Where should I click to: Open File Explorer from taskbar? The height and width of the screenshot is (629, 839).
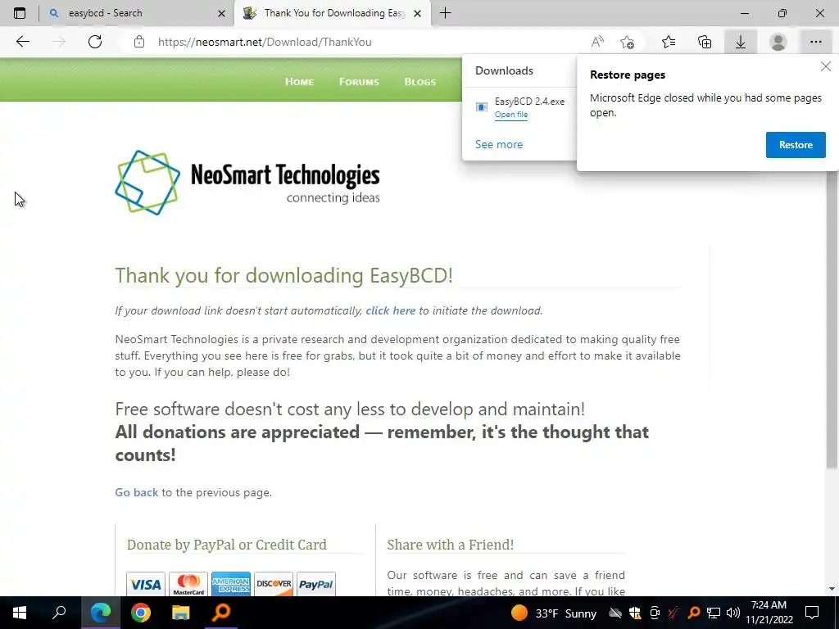click(x=181, y=613)
